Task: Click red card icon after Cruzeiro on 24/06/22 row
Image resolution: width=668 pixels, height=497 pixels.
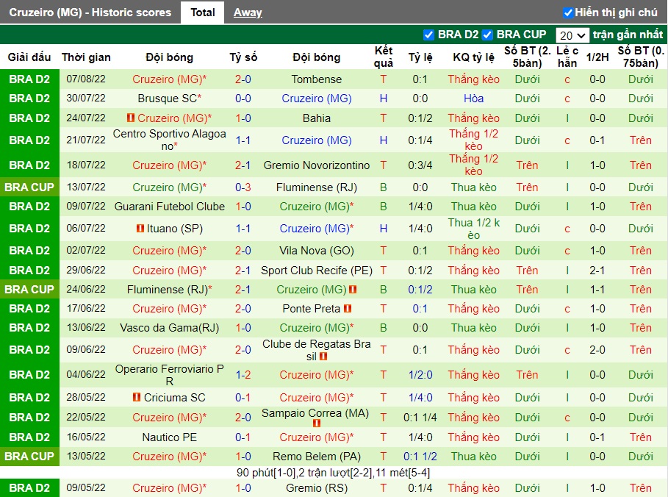Action: pyautogui.click(x=353, y=290)
